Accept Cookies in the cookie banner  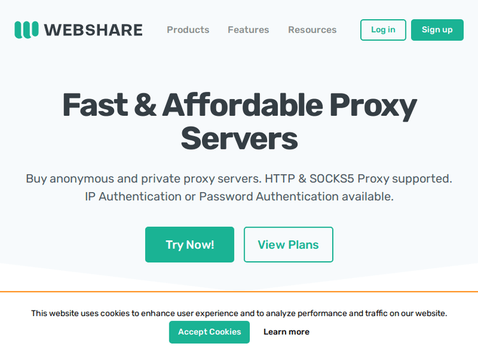coord(209,332)
